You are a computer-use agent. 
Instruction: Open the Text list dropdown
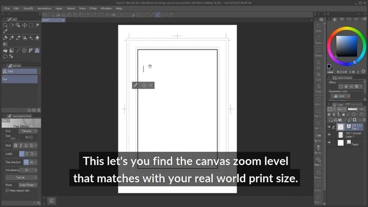click(21, 178)
